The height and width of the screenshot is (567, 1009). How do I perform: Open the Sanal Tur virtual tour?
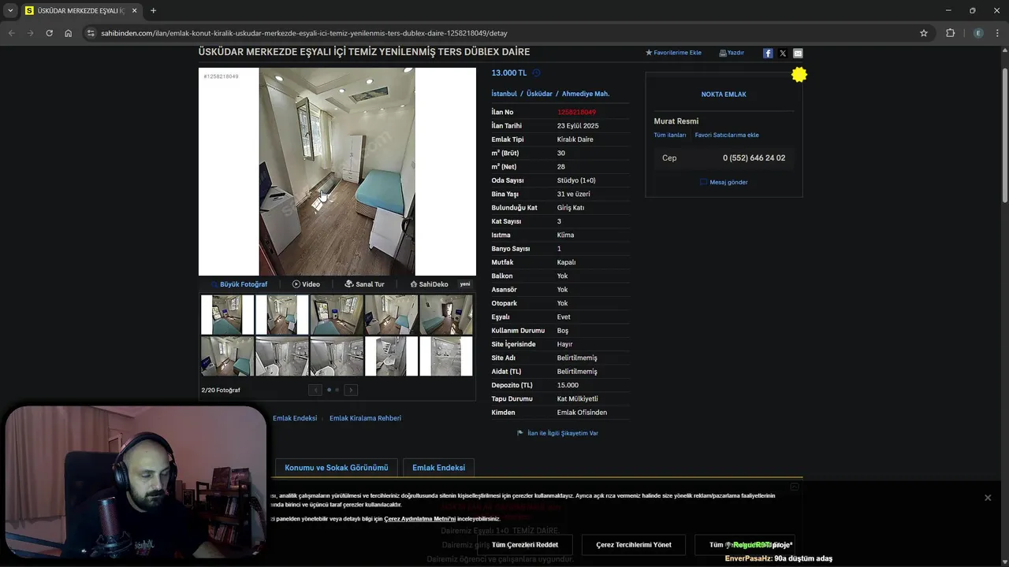(x=364, y=284)
